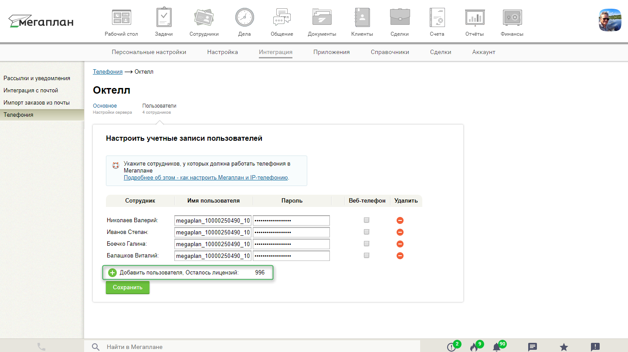Viewport: 628px width, 352px height.
Task: Edit username field for Балашков Виталий
Action: 213,256
